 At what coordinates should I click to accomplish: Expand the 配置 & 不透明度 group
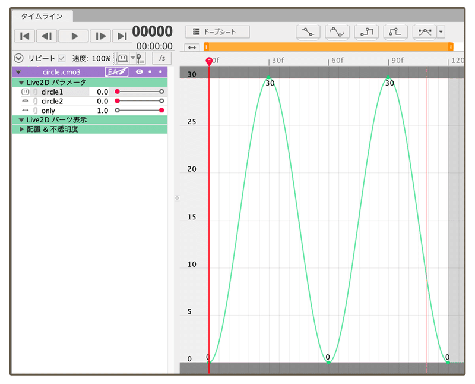(21, 130)
